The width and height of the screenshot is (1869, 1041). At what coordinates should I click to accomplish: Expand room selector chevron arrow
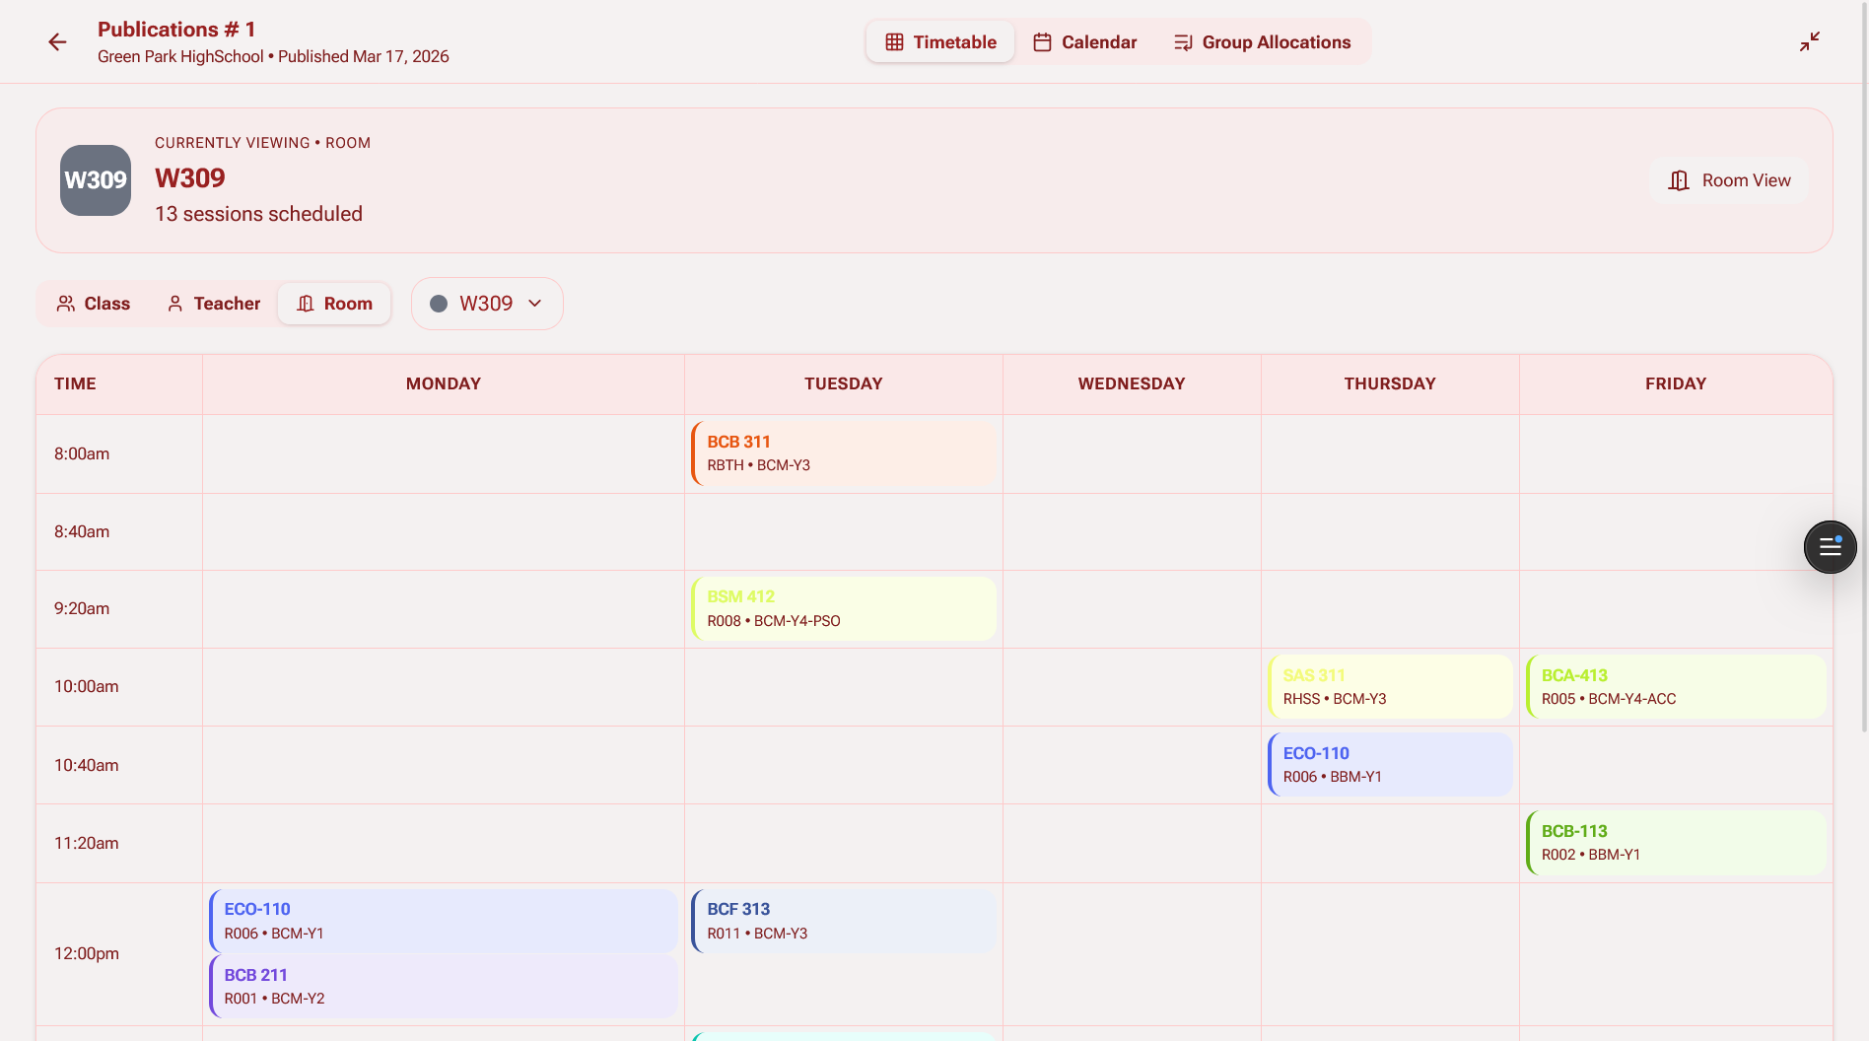[535, 304]
